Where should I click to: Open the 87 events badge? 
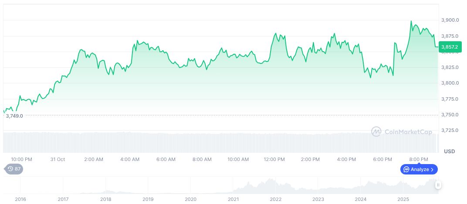tap(14, 169)
